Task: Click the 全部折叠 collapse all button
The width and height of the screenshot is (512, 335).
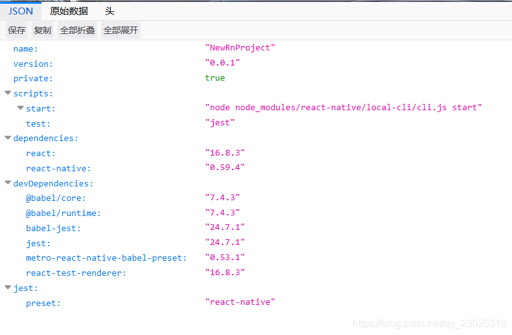Action: pyautogui.click(x=78, y=30)
